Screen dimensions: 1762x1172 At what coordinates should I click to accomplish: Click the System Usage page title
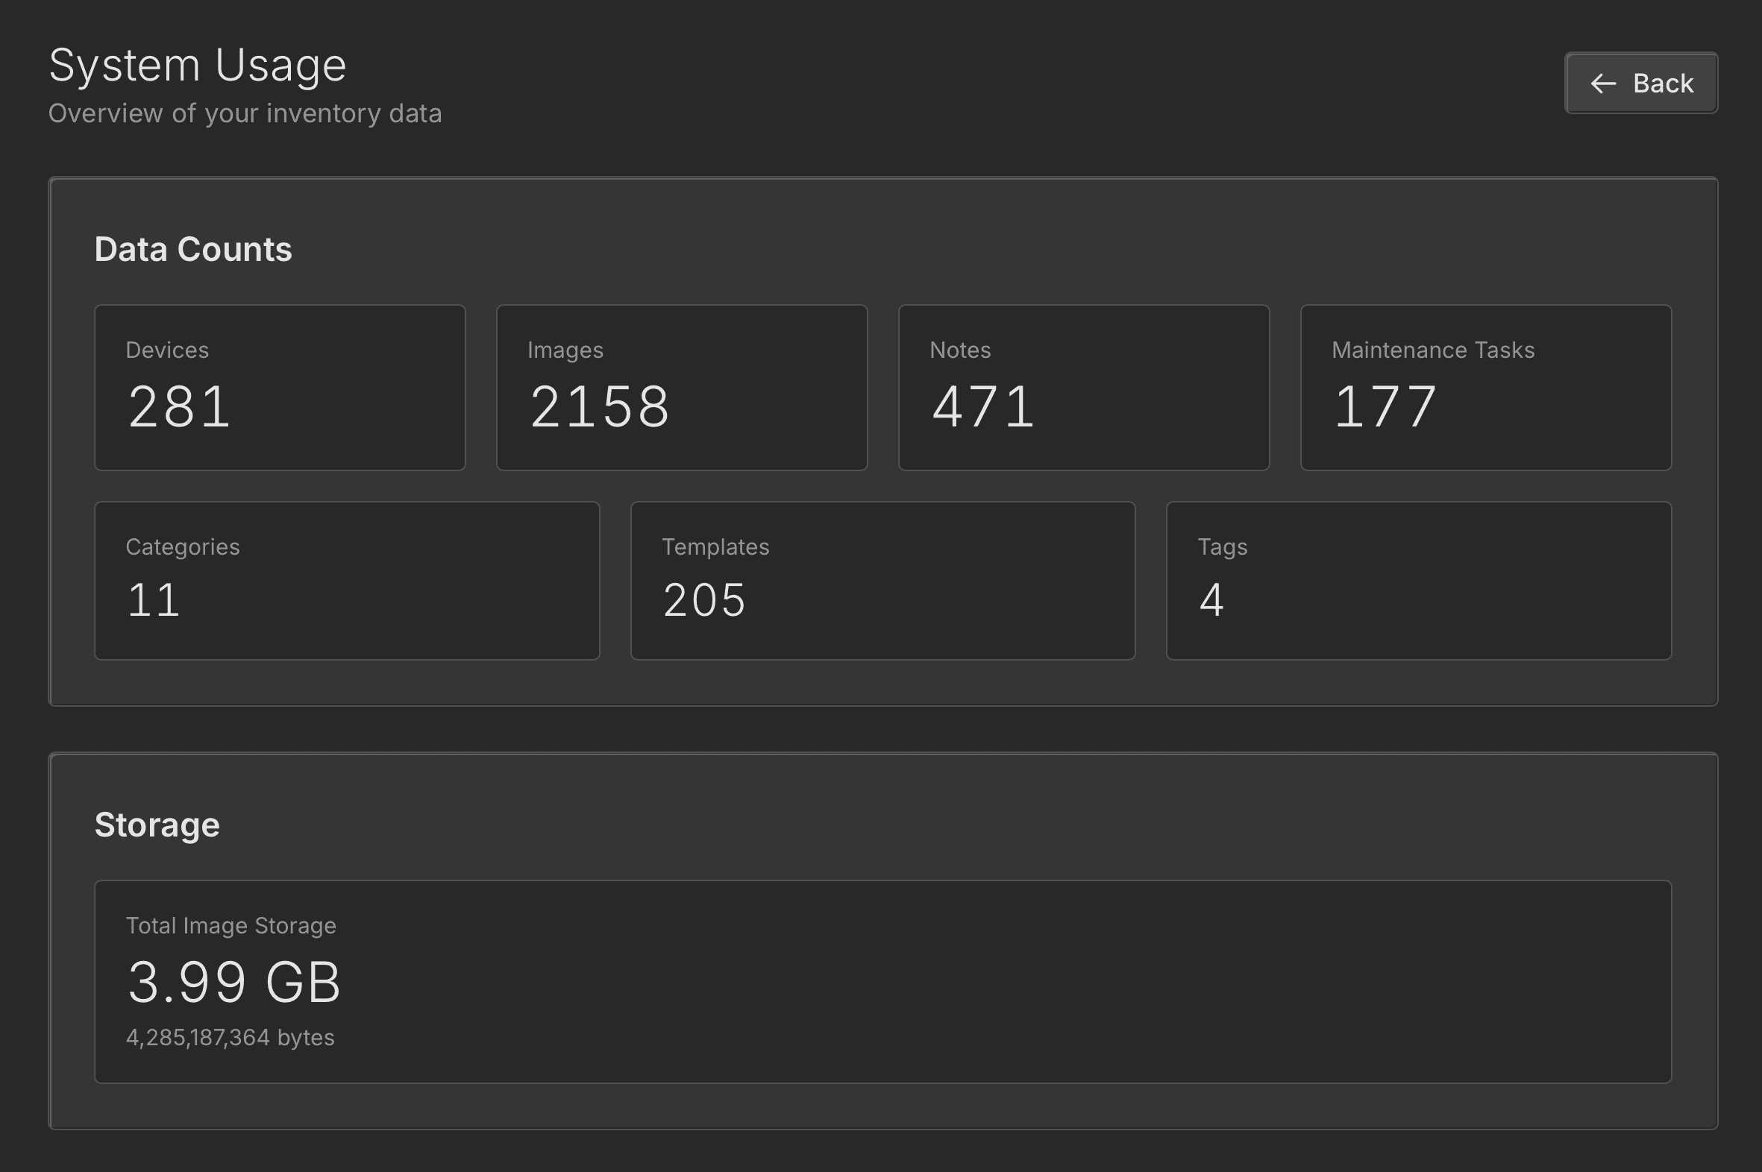[198, 65]
